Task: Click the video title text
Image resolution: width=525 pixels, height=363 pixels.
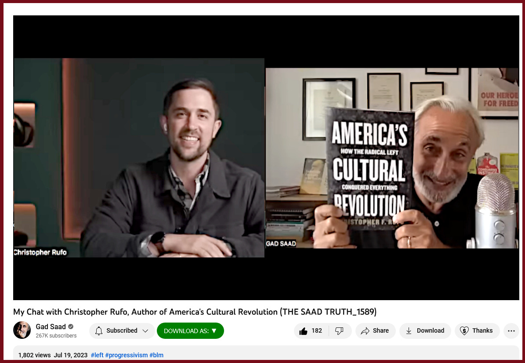Action: point(195,312)
